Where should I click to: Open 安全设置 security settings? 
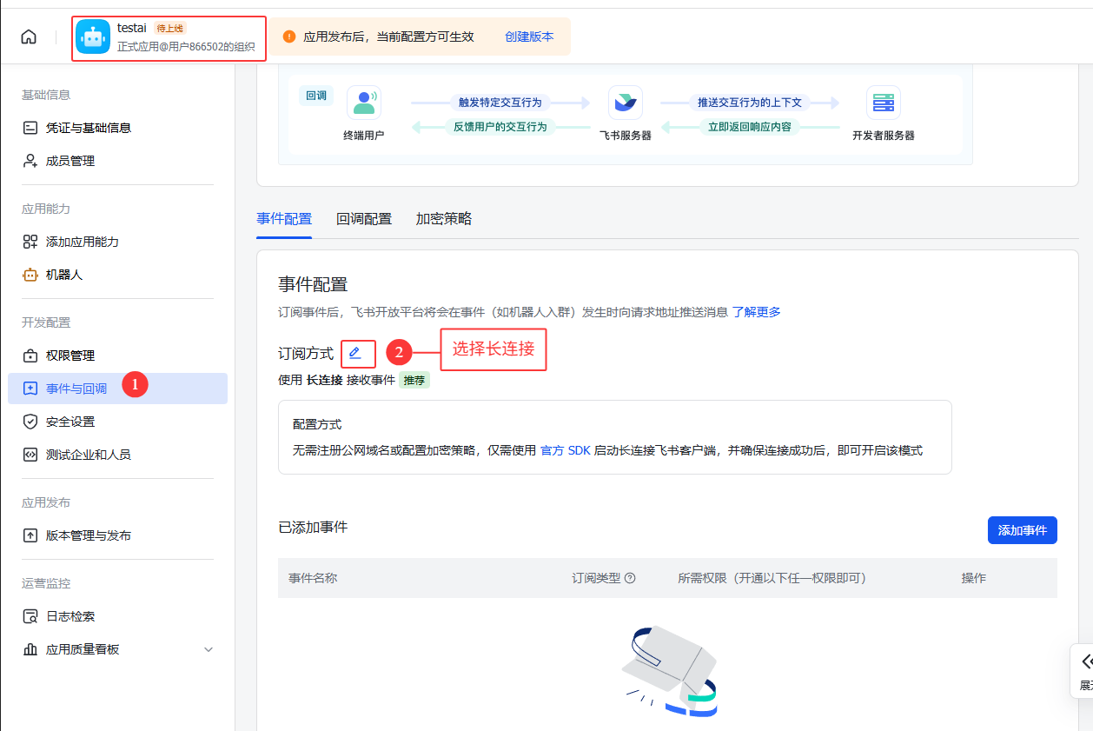[x=72, y=421]
